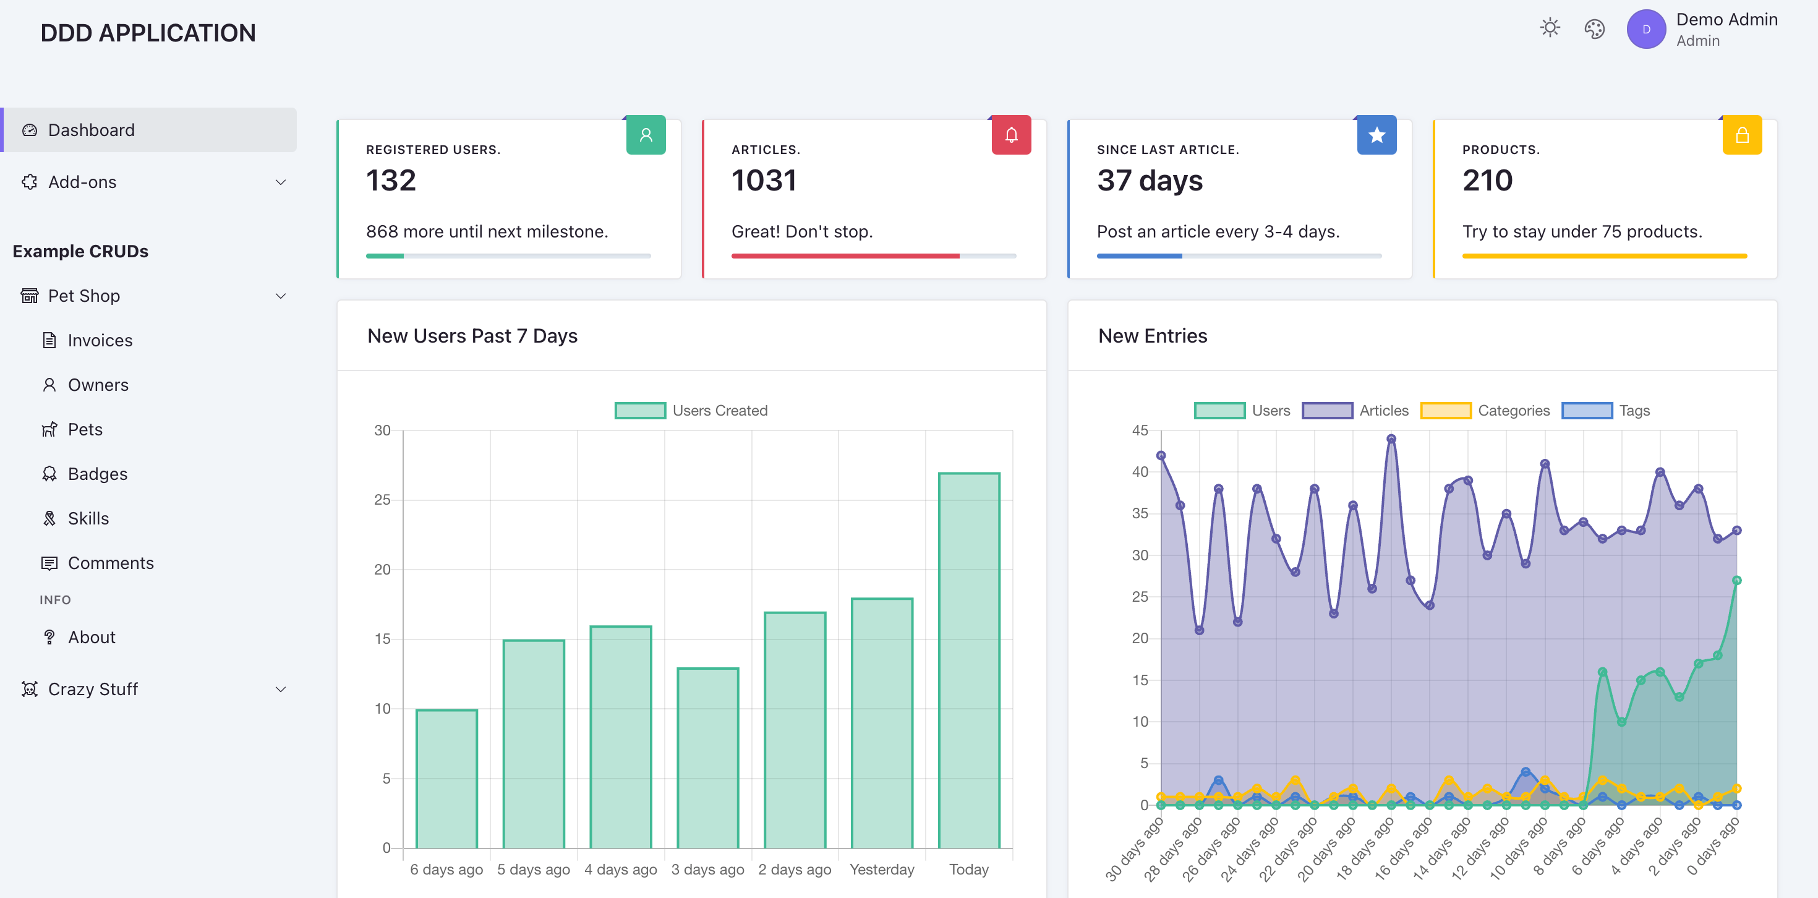Screen dimensions: 1818x898
Task: Click the DDD APPLICATION title link
Action: (148, 33)
